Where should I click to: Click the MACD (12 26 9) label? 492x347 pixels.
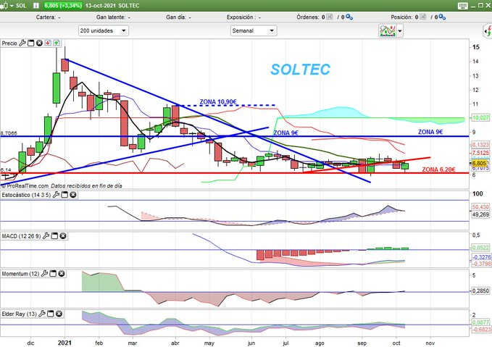(21, 236)
